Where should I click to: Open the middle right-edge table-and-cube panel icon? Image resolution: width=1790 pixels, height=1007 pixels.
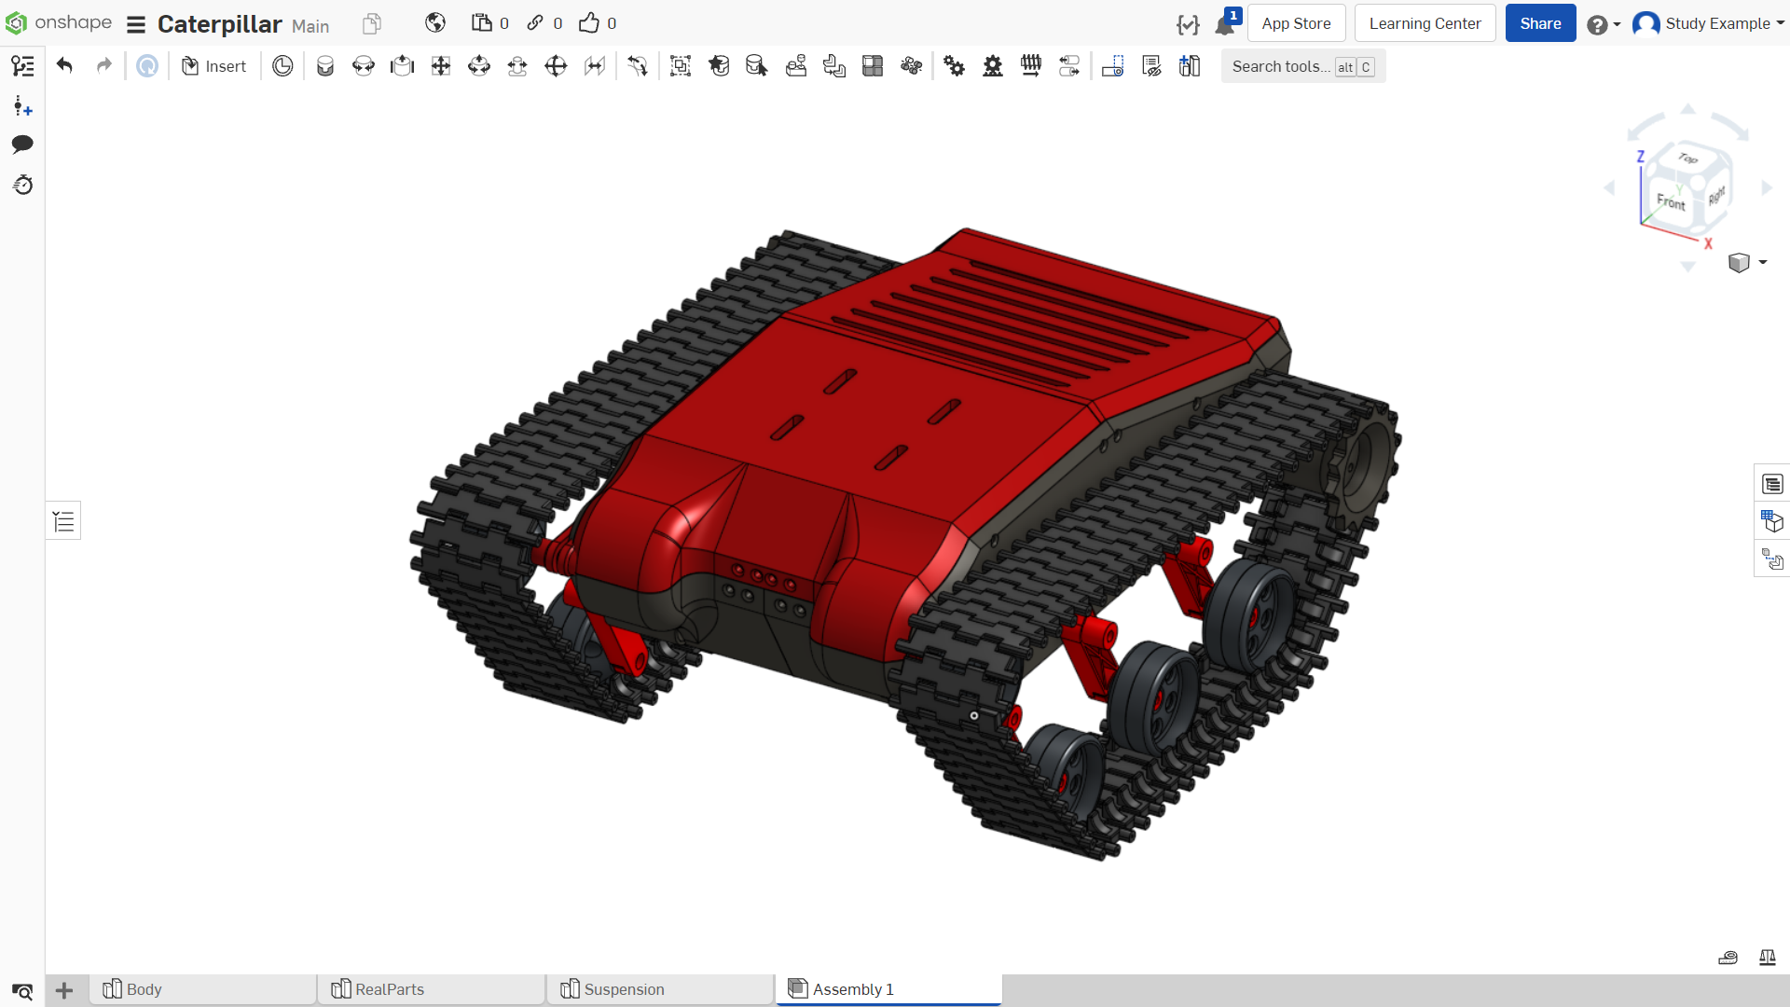tap(1772, 521)
